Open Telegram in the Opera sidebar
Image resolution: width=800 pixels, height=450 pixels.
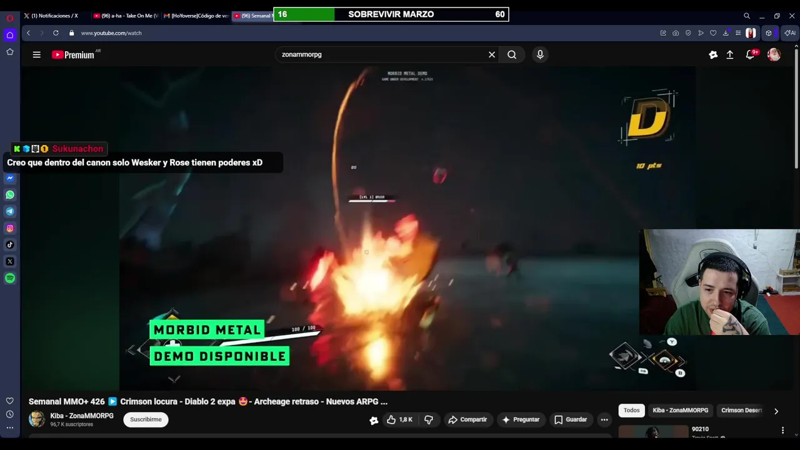pos(10,211)
